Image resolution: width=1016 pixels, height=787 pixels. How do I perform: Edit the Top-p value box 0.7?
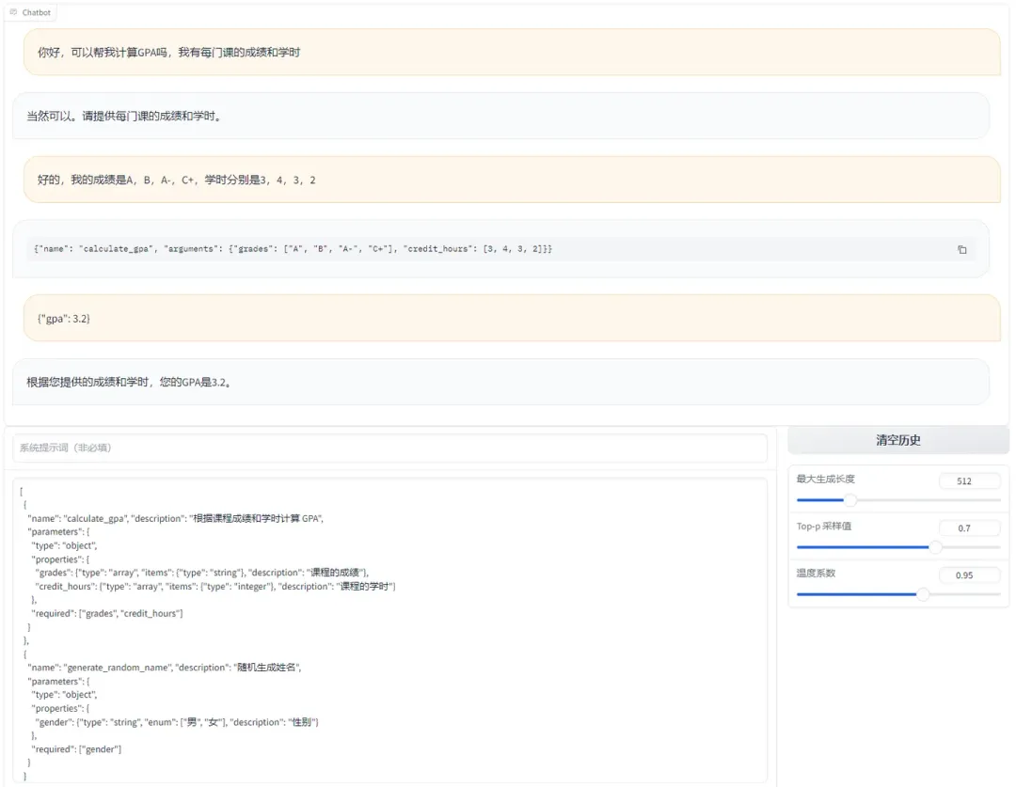point(969,528)
